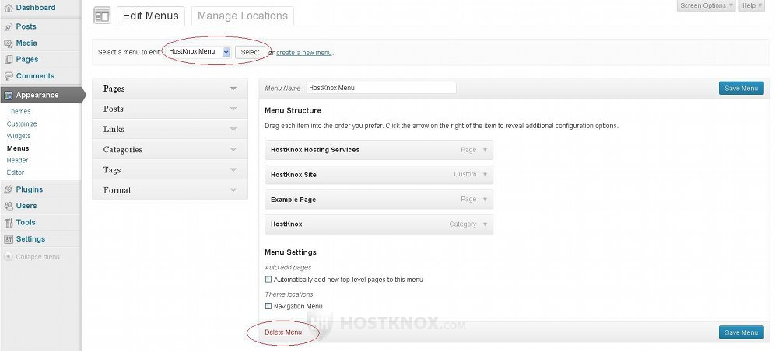The image size is (775, 351).
Task: Open the menu selection dropdown
Action: 198,52
